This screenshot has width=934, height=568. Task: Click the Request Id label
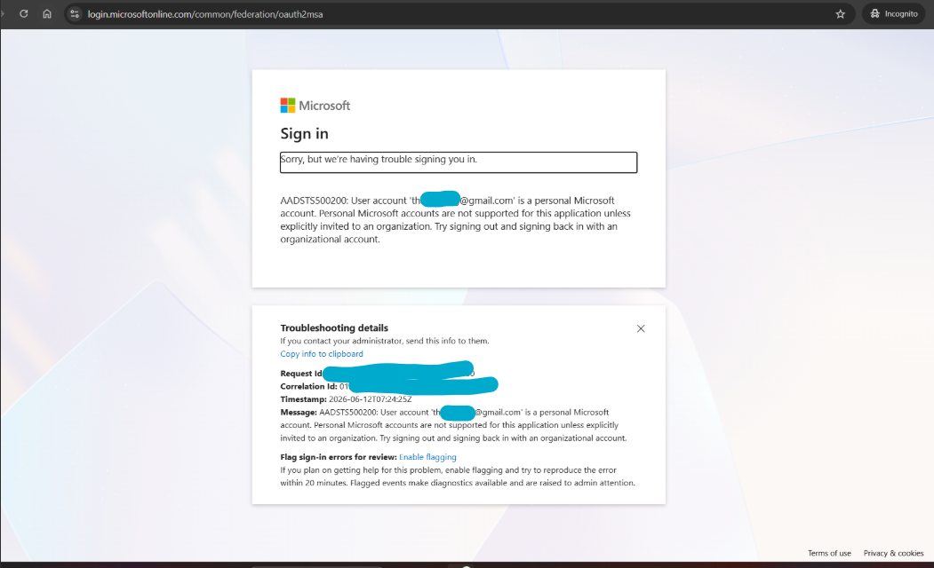(300, 374)
